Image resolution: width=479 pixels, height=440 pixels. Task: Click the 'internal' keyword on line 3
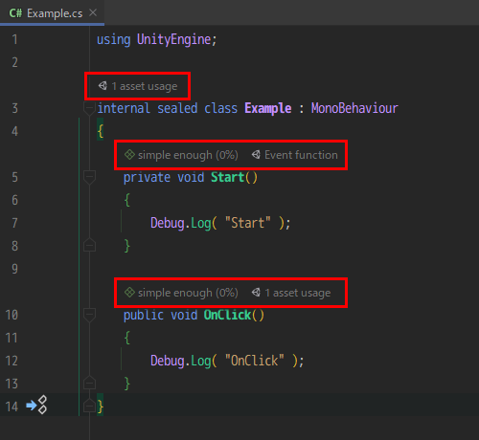[124, 108]
